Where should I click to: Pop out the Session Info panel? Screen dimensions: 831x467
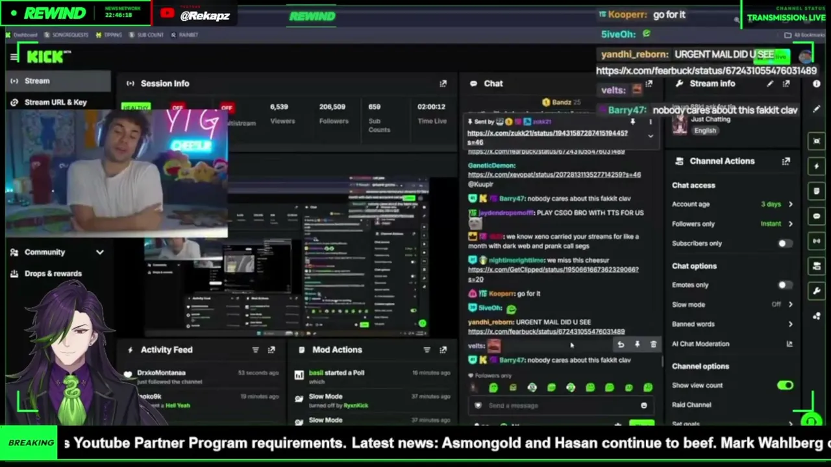[x=443, y=84]
